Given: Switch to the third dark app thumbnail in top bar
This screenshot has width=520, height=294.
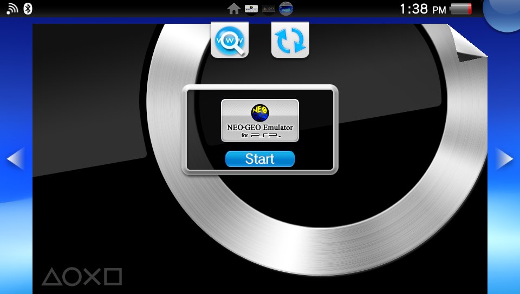Looking at the screenshot, I should click(x=269, y=9).
